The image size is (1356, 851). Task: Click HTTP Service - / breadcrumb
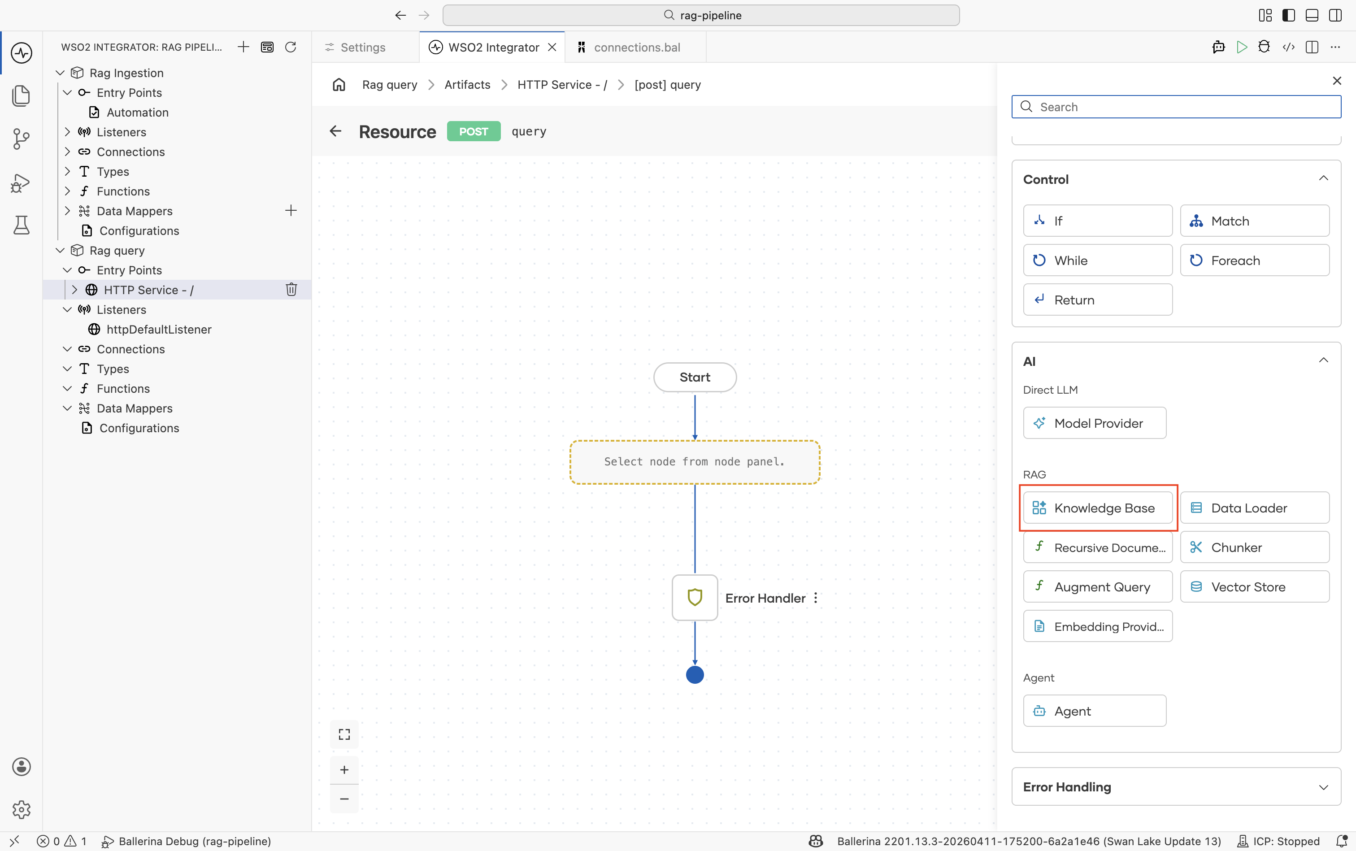(x=562, y=85)
